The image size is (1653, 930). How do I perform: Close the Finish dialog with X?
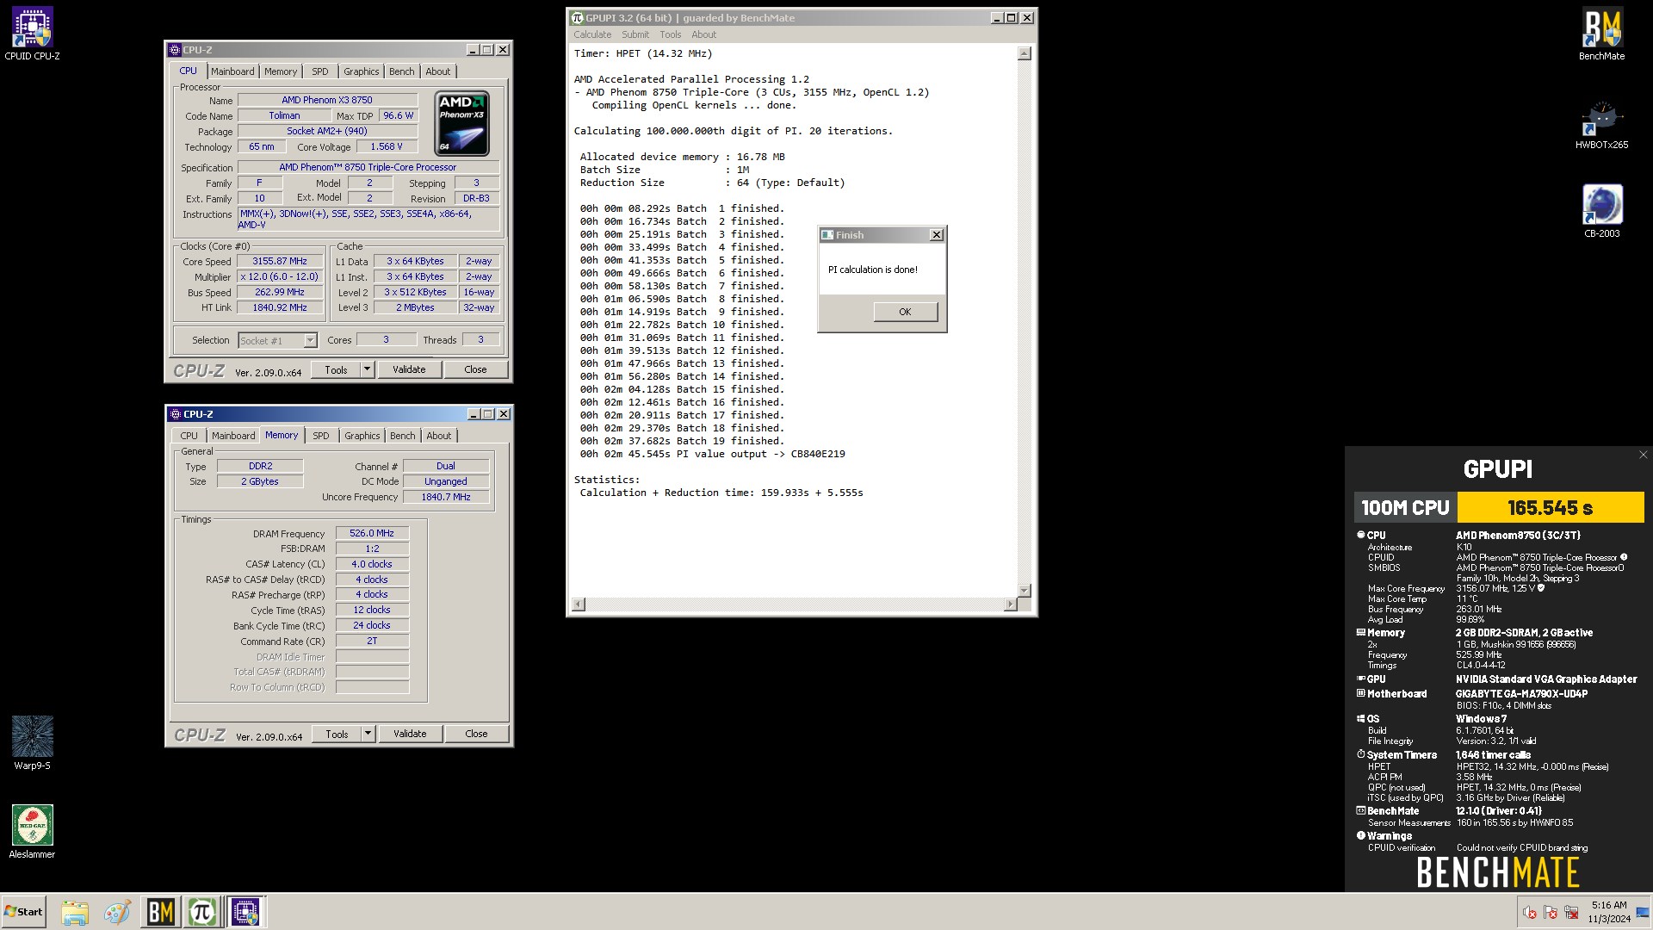click(937, 235)
